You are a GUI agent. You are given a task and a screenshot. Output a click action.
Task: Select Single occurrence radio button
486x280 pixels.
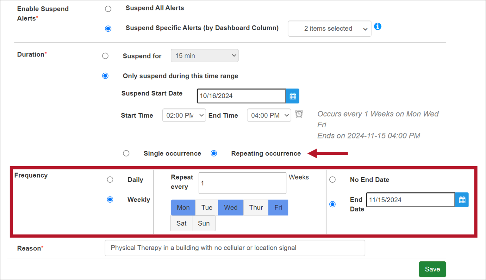point(126,154)
